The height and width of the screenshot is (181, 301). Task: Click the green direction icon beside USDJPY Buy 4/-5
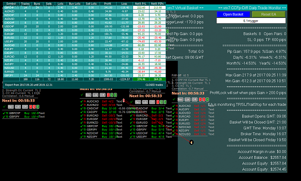[134, 137]
